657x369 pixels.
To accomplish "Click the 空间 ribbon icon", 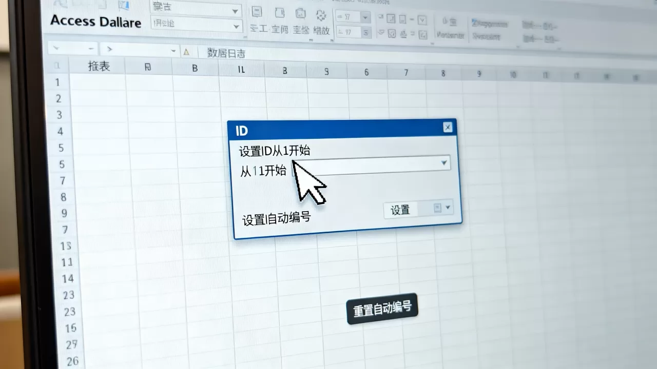I will (x=280, y=13).
